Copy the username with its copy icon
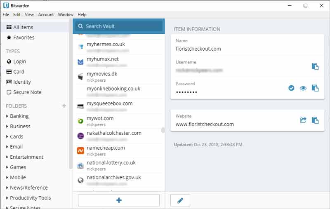The height and width of the screenshot is (209, 330). pyautogui.click(x=315, y=67)
